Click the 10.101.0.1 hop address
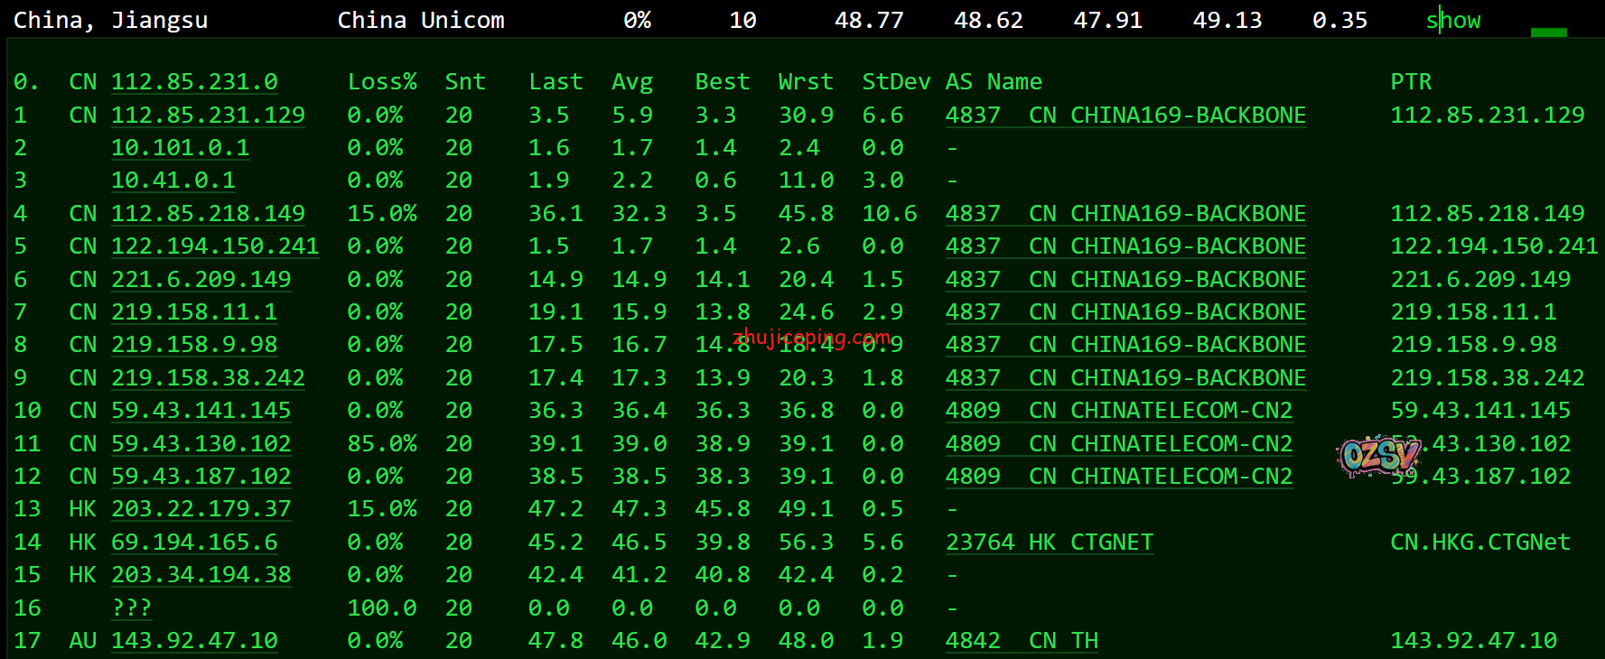This screenshot has width=1605, height=659. tap(180, 148)
